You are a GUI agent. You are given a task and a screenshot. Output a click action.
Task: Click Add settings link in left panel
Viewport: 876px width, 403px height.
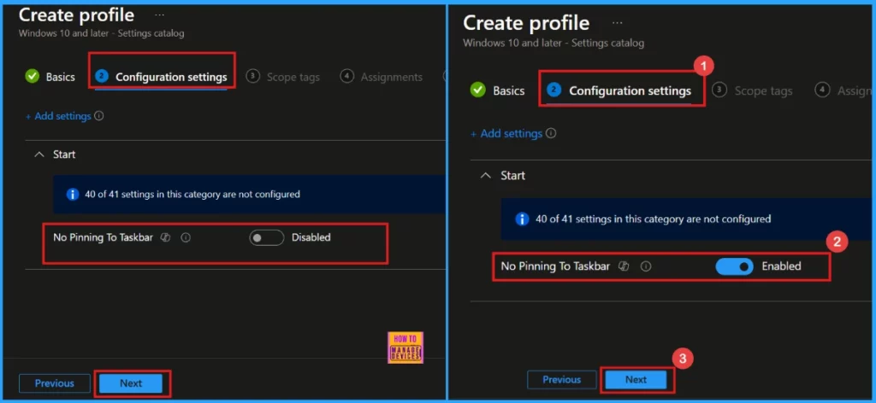pyautogui.click(x=58, y=116)
